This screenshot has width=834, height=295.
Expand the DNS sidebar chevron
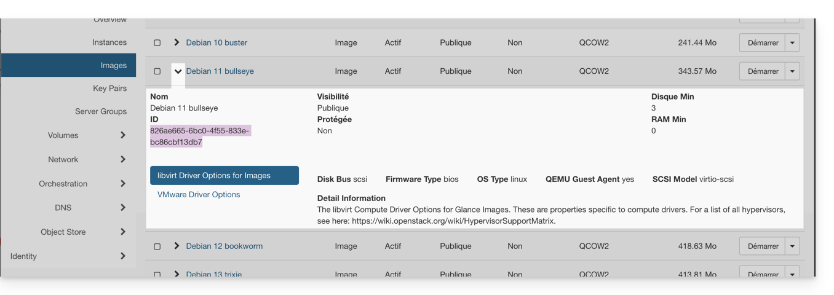123,208
